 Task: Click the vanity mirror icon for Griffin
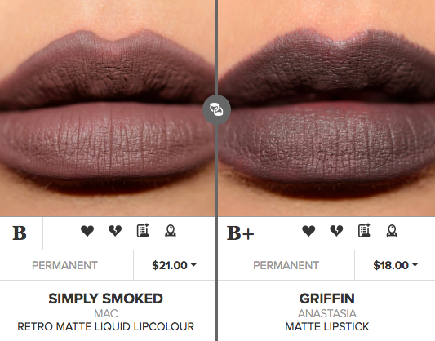tap(392, 231)
